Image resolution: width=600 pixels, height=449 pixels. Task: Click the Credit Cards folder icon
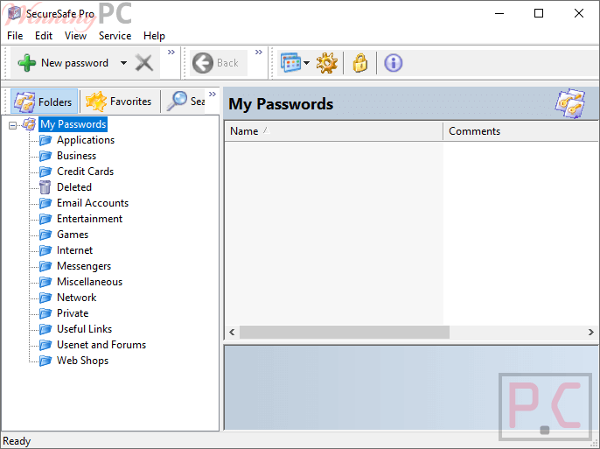click(45, 172)
